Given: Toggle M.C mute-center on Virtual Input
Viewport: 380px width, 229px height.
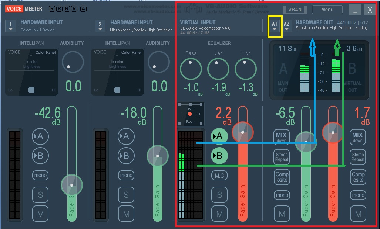Looking at the screenshot, I should pos(219,176).
